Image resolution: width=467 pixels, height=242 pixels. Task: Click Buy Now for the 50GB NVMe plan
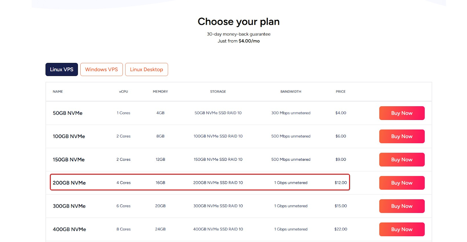pyautogui.click(x=402, y=113)
